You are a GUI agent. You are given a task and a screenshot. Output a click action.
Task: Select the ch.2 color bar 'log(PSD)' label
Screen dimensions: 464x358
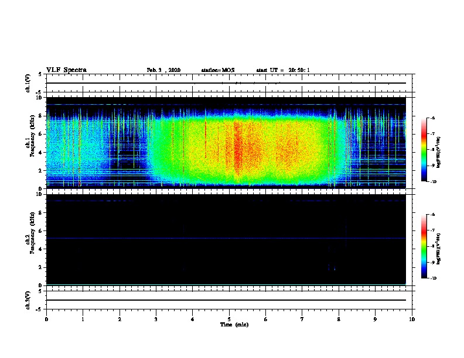pos(439,249)
